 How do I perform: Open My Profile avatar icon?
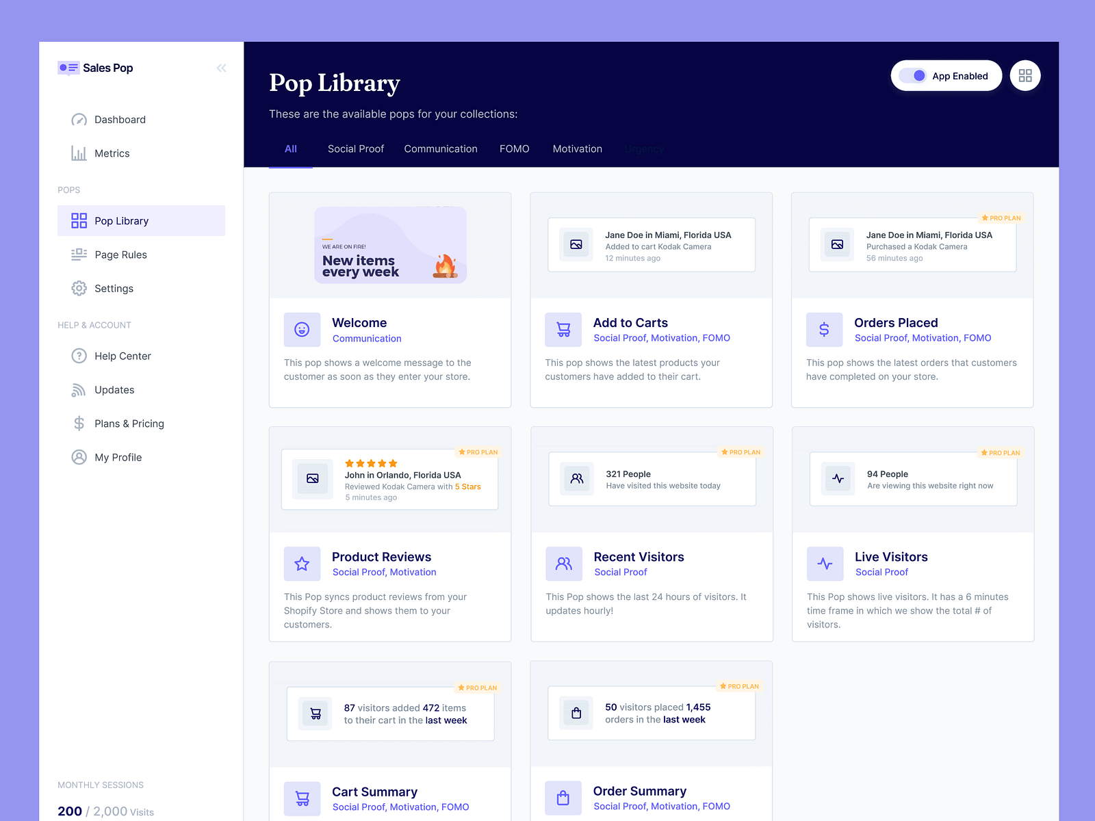78,457
